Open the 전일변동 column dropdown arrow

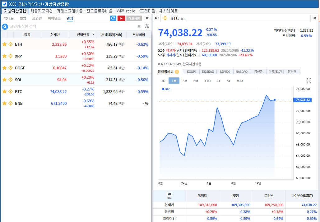click(93, 35)
